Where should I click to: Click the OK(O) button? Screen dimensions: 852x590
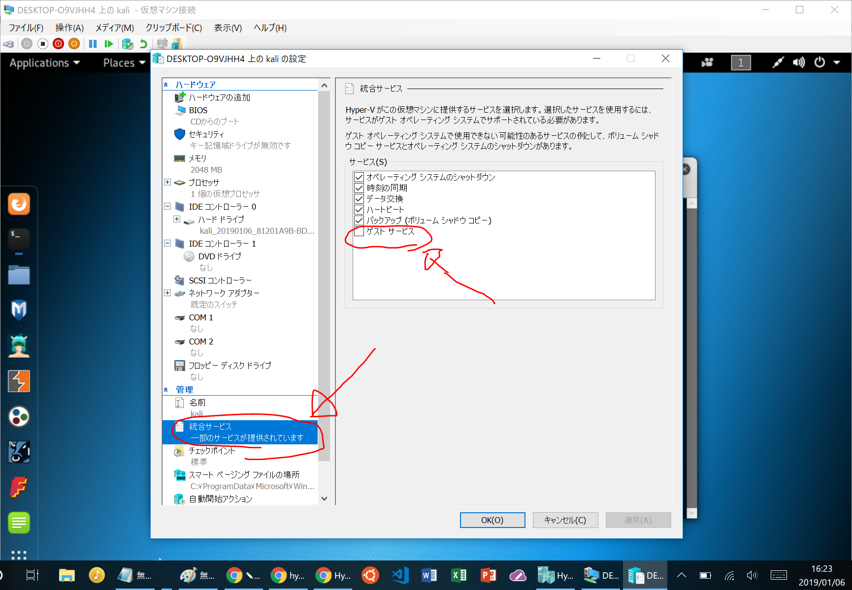pyautogui.click(x=492, y=520)
